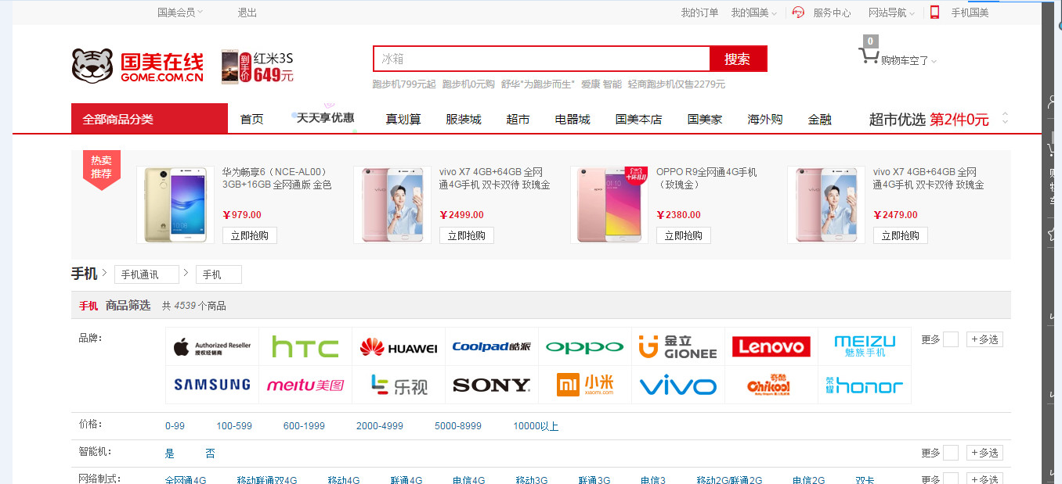Click the service center headset icon
The width and height of the screenshot is (1062, 484).
(798, 13)
